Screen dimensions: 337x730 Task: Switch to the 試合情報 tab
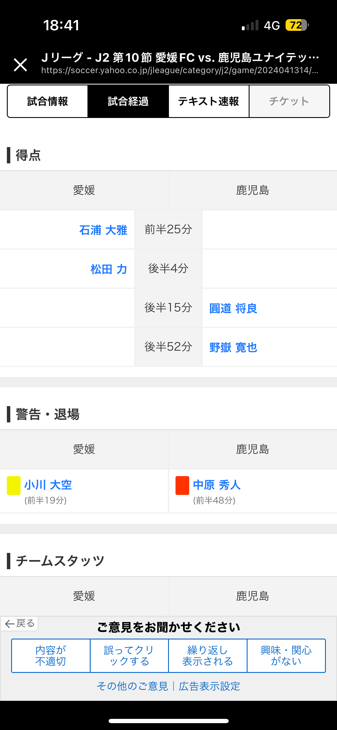[x=47, y=101]
